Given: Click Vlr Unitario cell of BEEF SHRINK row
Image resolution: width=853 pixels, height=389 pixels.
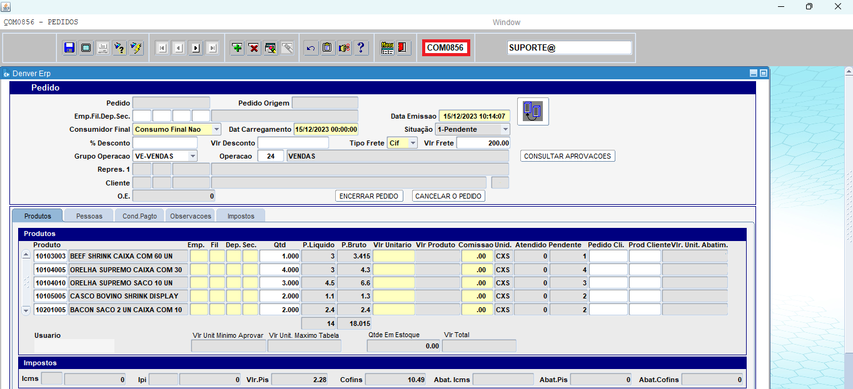Looking at the screenshot, I should [x=394, y=256].
